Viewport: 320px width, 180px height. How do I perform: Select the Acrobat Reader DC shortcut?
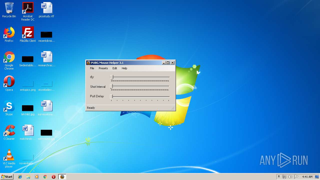28,11
